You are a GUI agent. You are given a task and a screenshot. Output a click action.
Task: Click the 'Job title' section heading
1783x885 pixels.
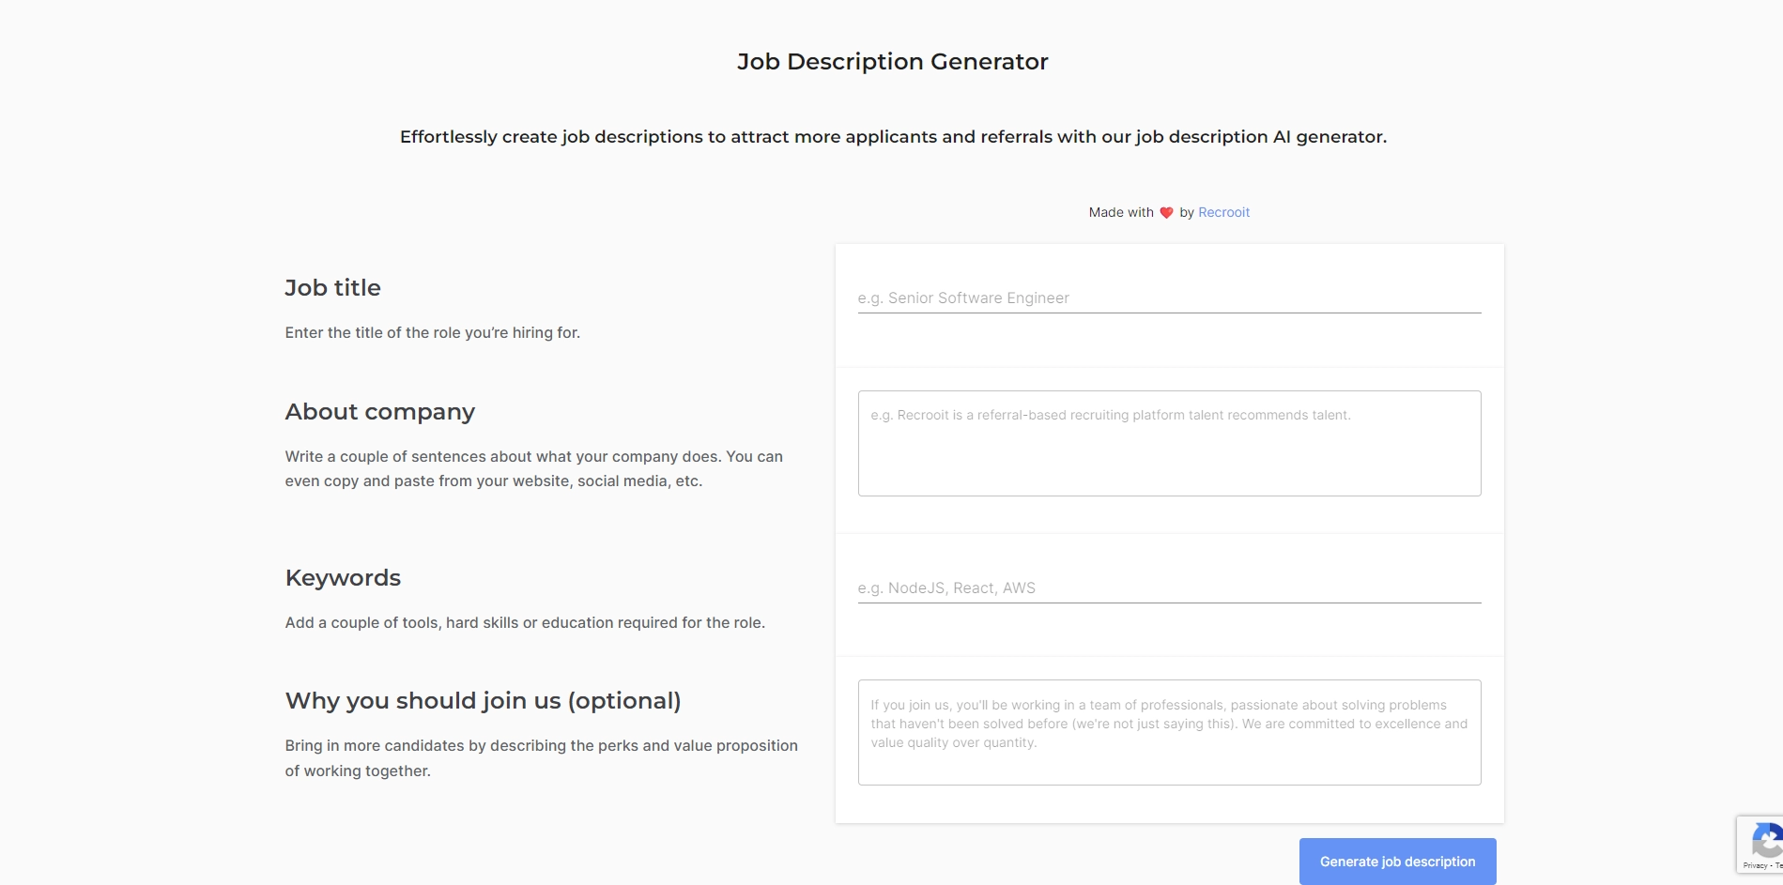click(332, 288)
